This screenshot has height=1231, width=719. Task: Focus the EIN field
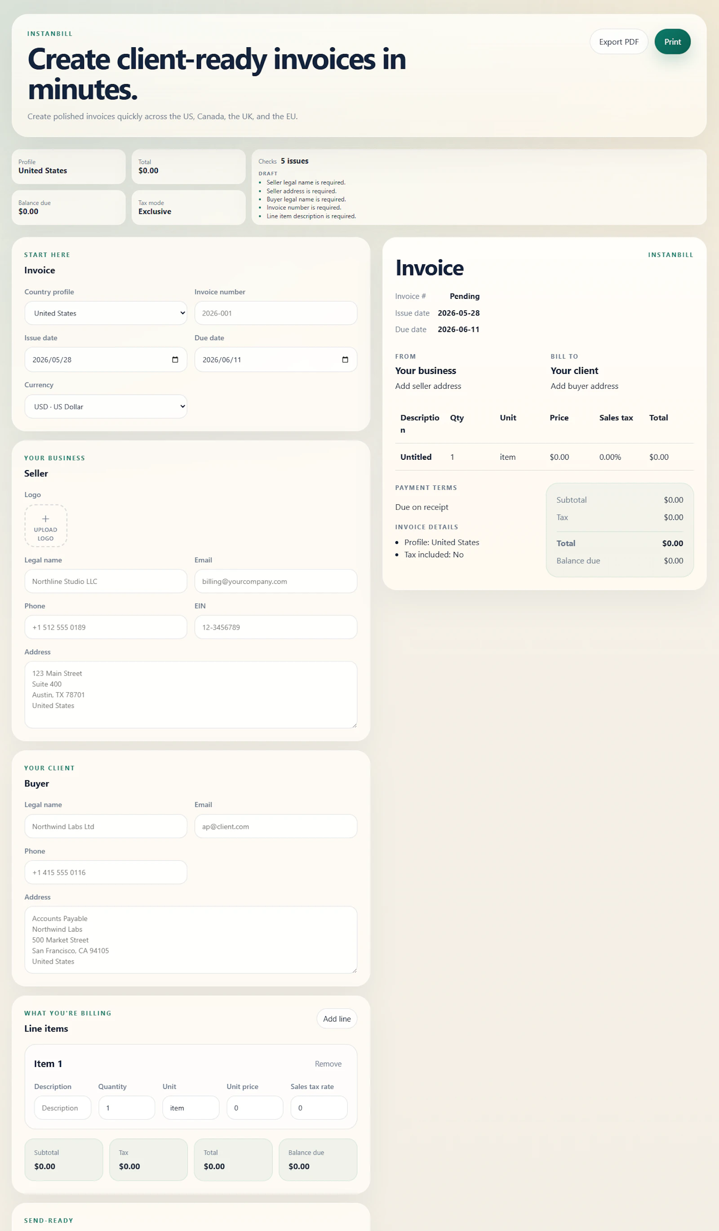point(275,627)
